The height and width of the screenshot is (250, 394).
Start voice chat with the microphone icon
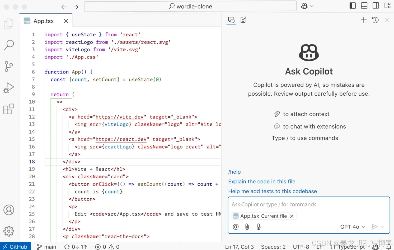point(259,227)
